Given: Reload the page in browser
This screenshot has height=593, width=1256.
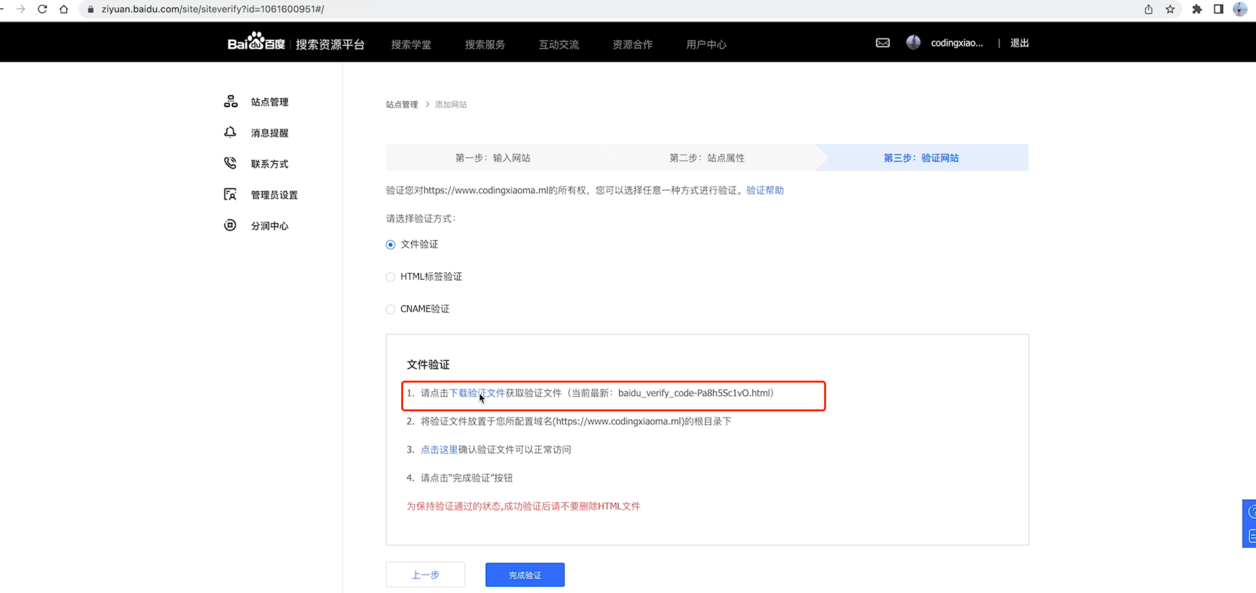Looking at the screenshot, I should pos(42,9).
